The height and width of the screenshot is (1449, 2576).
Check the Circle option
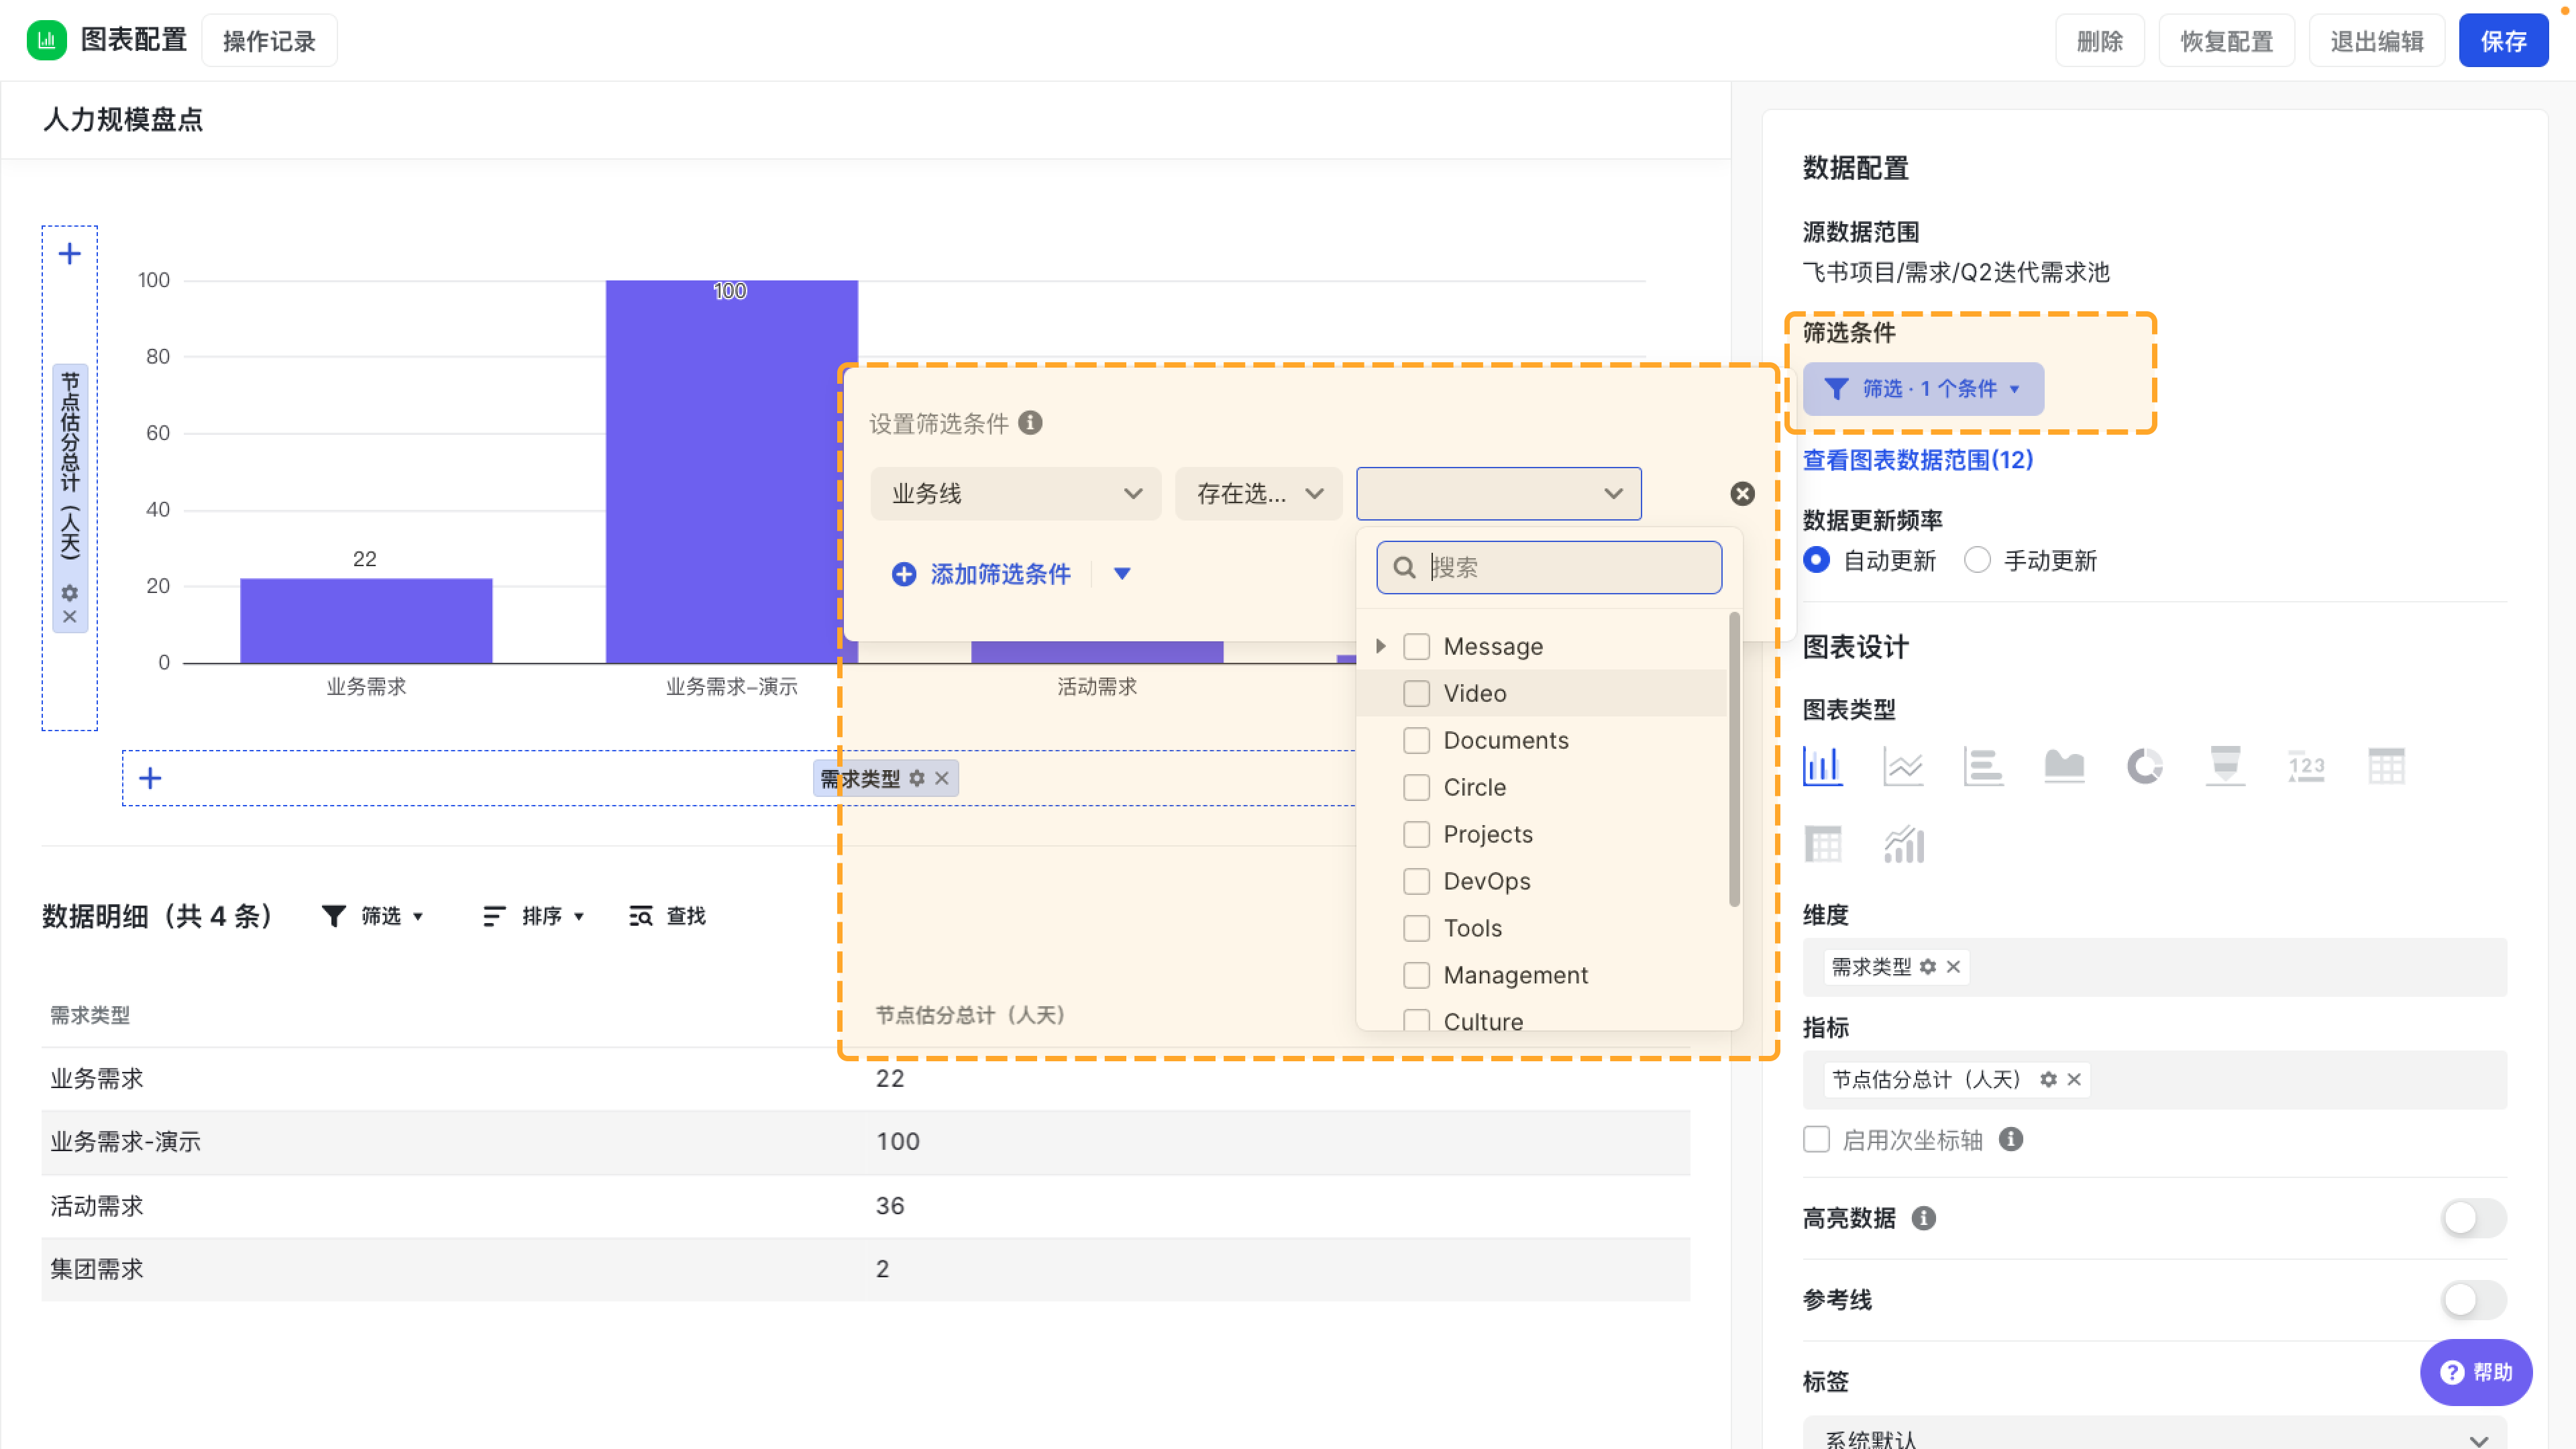point(1416,788)
